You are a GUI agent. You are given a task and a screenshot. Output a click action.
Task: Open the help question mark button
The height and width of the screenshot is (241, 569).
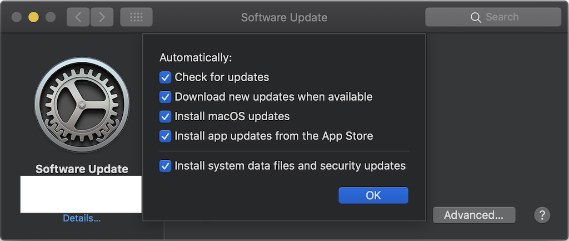(542, 215)
